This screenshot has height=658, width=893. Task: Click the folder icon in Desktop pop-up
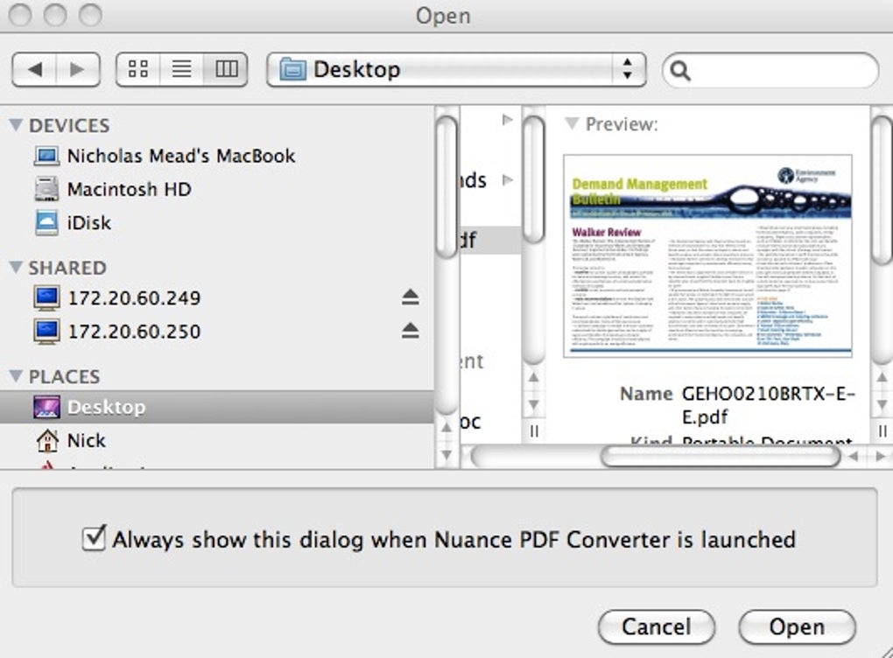[292, 69]
